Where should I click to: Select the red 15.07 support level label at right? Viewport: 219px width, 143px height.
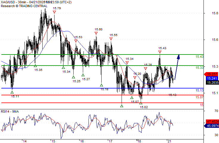pos(199,97)
